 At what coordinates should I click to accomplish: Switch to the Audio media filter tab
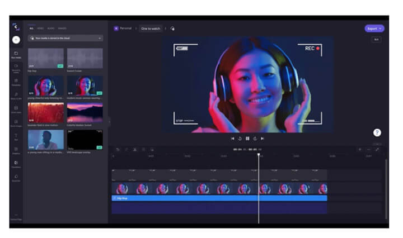click(x=50, y=28)
